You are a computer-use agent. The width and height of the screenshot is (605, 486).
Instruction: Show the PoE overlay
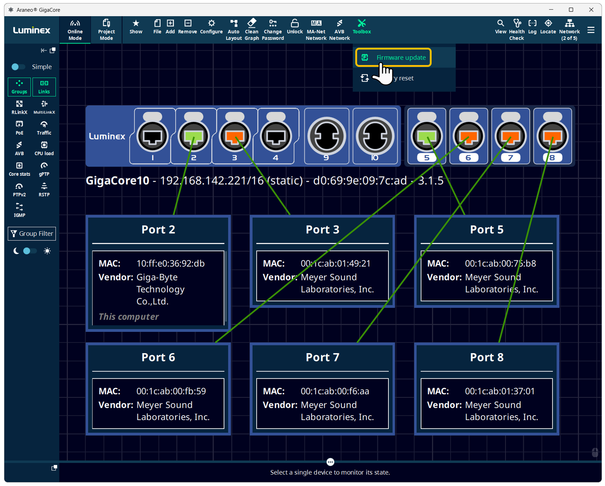[x=19, y=128]
